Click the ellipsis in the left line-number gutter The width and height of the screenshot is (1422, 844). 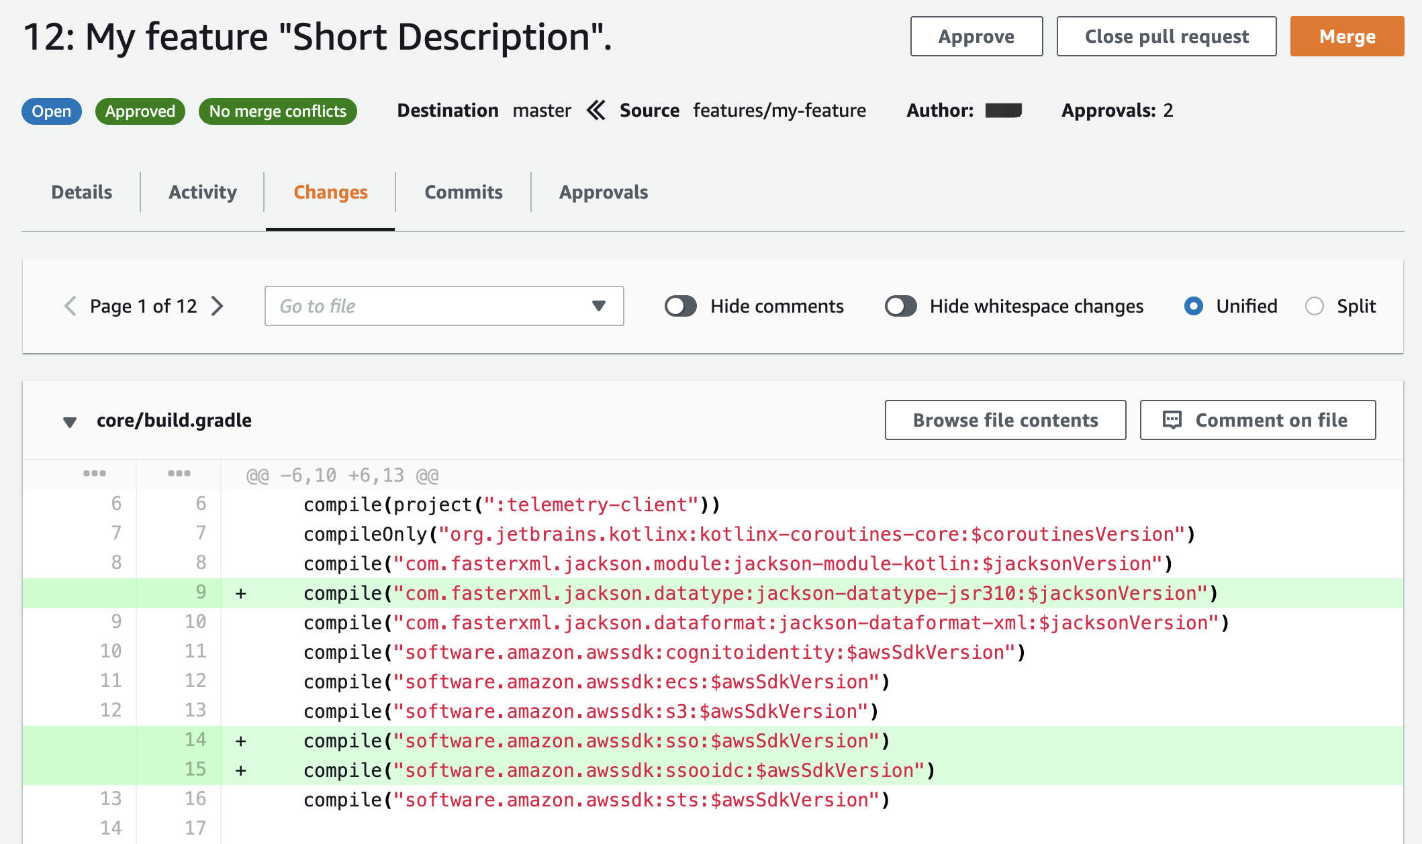(x=95, y=473)
